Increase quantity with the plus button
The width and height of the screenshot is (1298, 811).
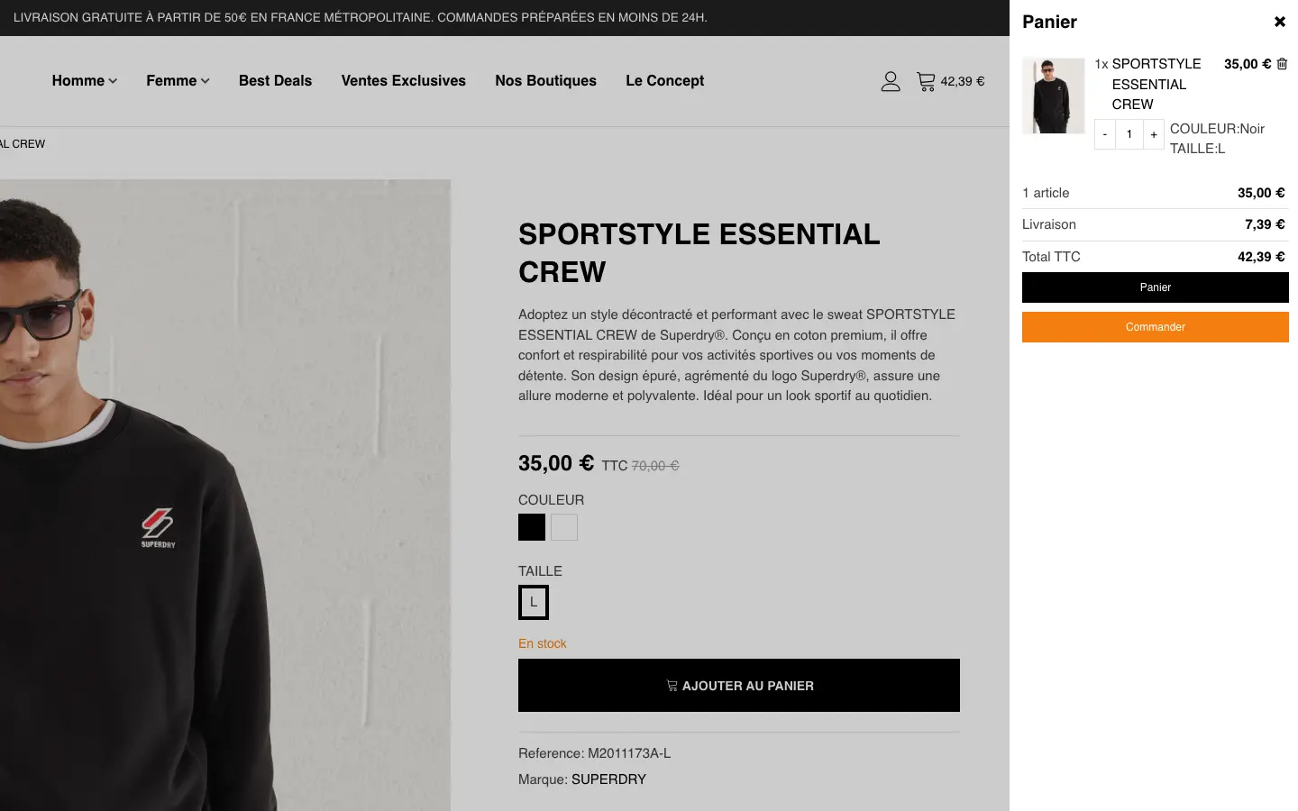(1153, 134)
